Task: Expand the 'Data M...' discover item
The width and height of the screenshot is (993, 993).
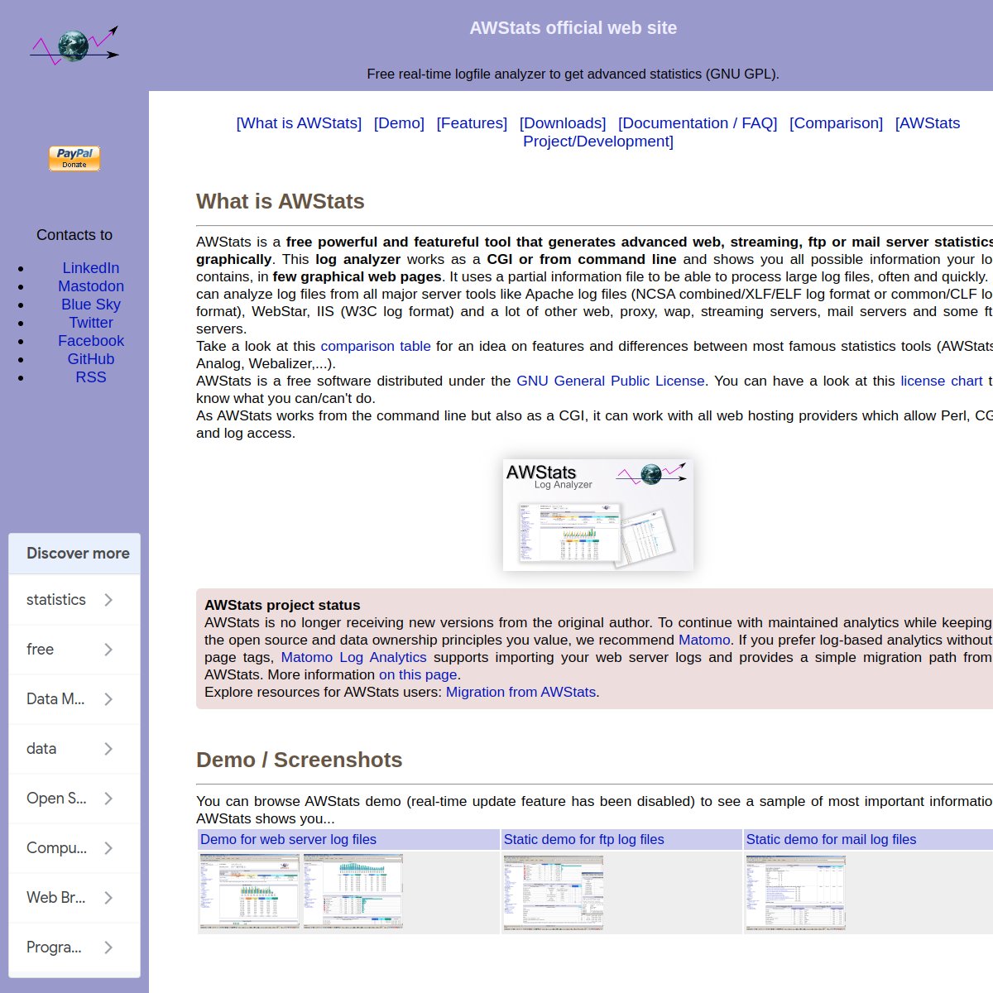Action: coord(74,699)
